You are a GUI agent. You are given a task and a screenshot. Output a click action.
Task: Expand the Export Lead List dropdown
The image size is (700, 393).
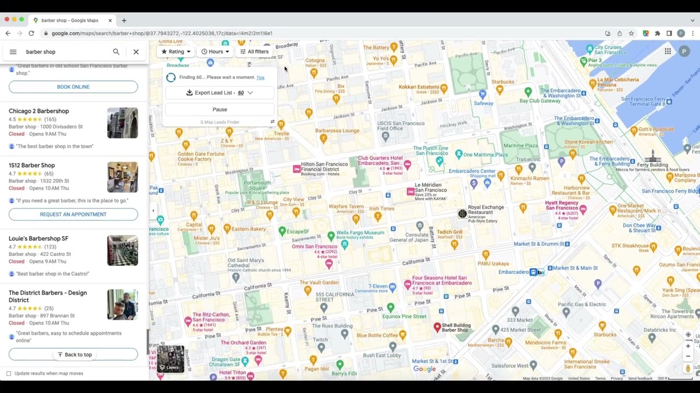250,93
